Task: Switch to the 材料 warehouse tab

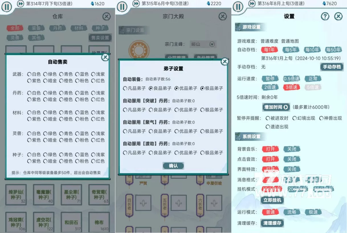Action: click(x=79, y=28)
